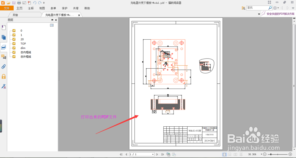The image size is (296, 158).
Task: Open the tab list dropdown arrow
Action: click(x=259, y=14)
